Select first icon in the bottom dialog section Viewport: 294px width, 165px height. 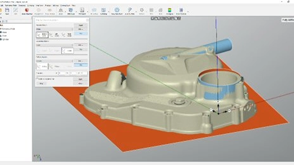[42, 66]
